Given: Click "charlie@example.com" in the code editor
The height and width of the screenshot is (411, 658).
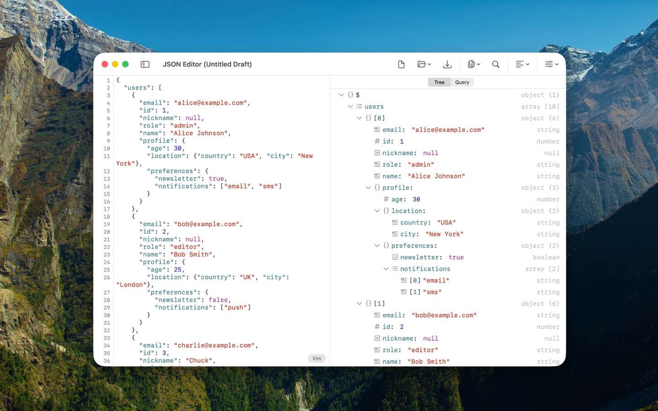Looking at the screenshot, I should point(214,346).
